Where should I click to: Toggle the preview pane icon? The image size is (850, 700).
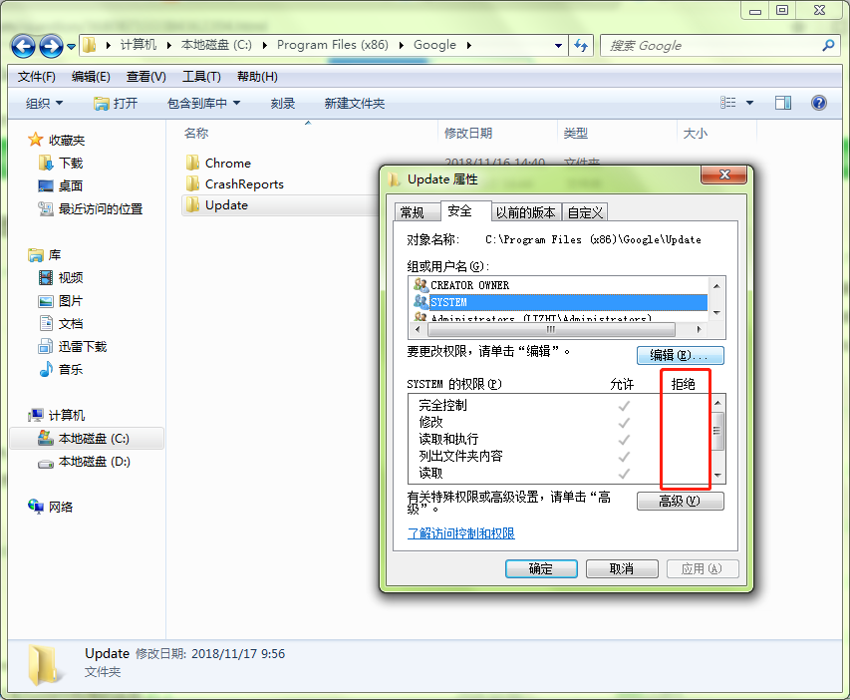coord(783,103)
